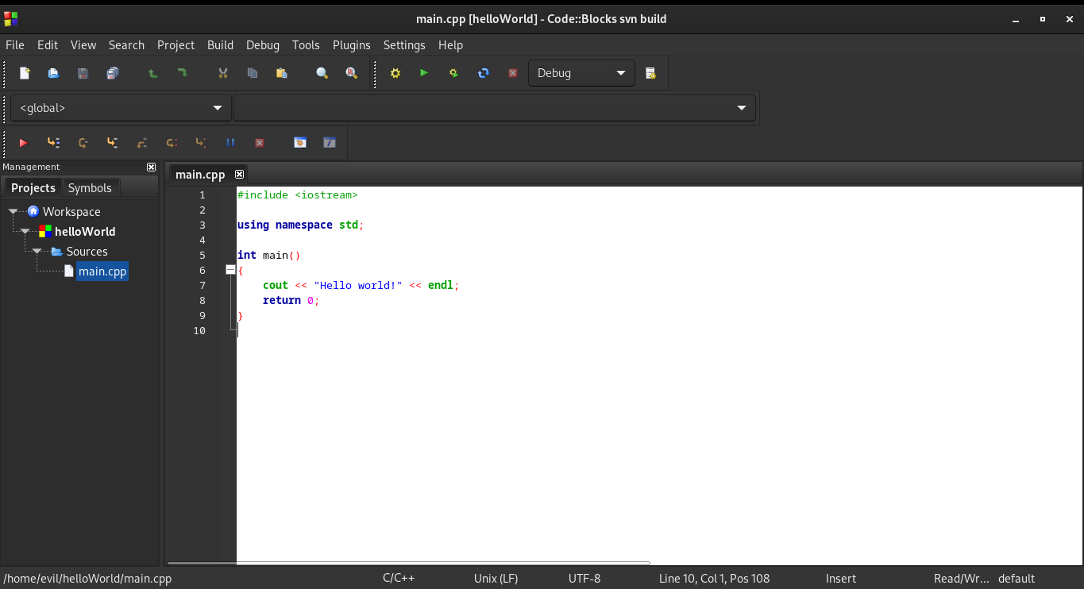
Task: Click the blue Rebuild arrows icon
Action: [483, 73]
